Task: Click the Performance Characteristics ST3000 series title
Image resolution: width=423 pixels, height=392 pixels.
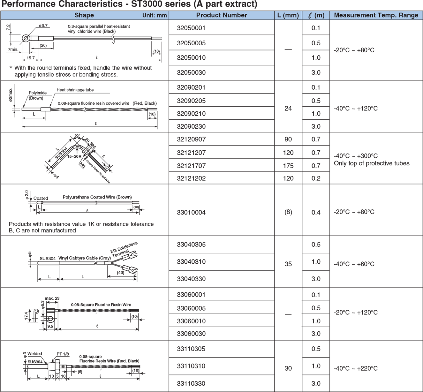Action: 129,4
